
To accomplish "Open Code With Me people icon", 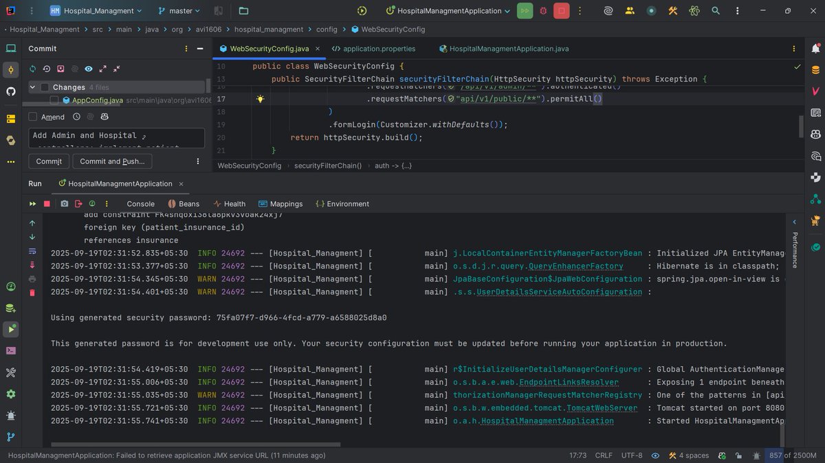I will [x=630, y=11].
